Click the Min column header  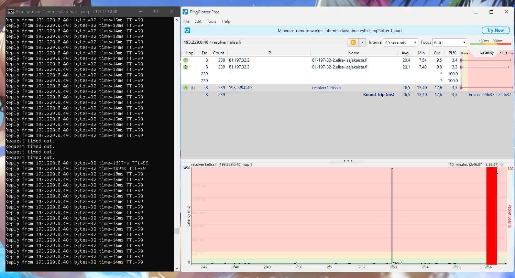(421, 53)
